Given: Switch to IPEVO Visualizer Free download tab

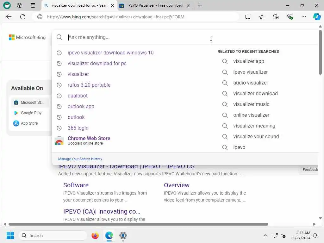Looking at the screenshot, I should [x=155, y=5].
